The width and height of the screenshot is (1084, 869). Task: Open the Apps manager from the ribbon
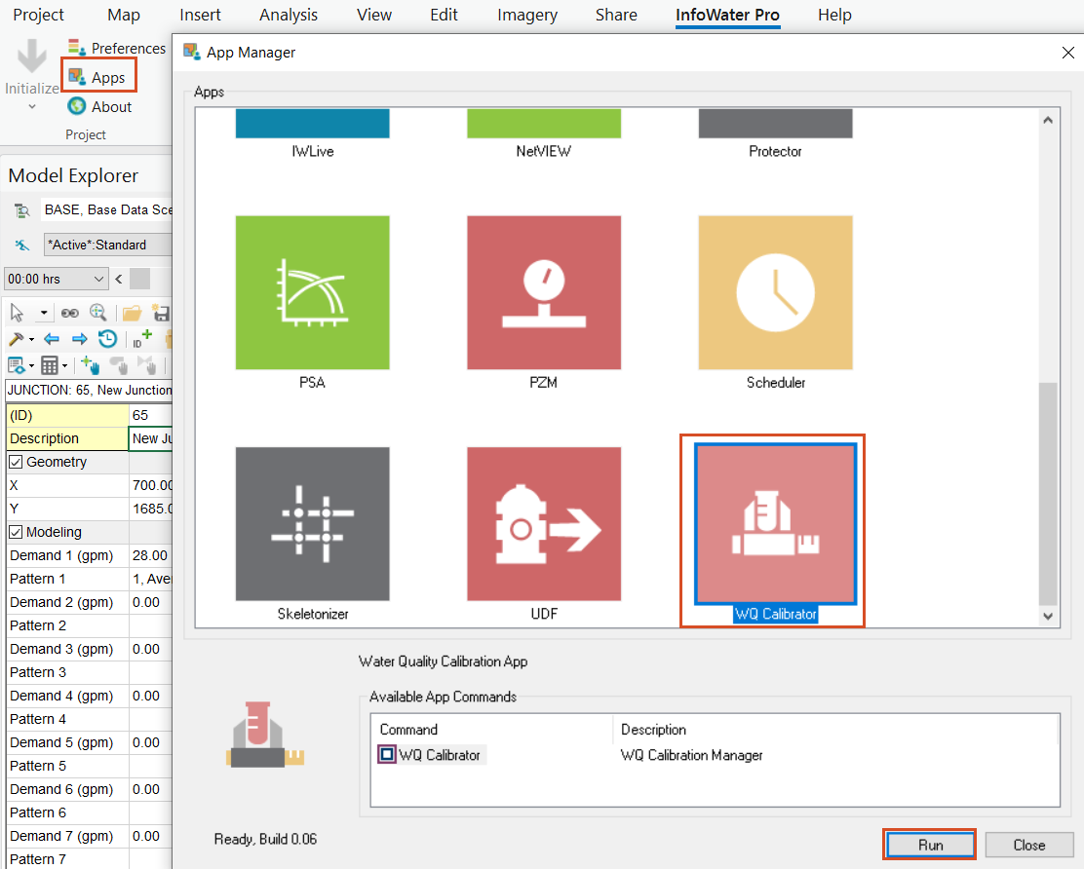(x=98, y=77)
